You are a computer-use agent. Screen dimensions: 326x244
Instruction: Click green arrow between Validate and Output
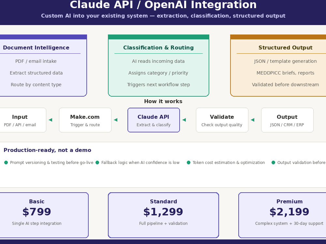point(253,120)
